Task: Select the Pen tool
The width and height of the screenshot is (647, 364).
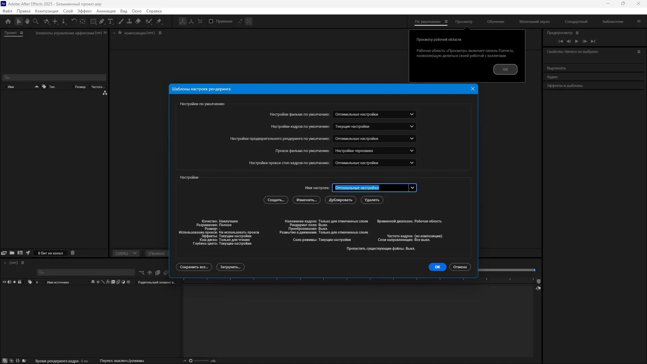Action: pos(102,21)
